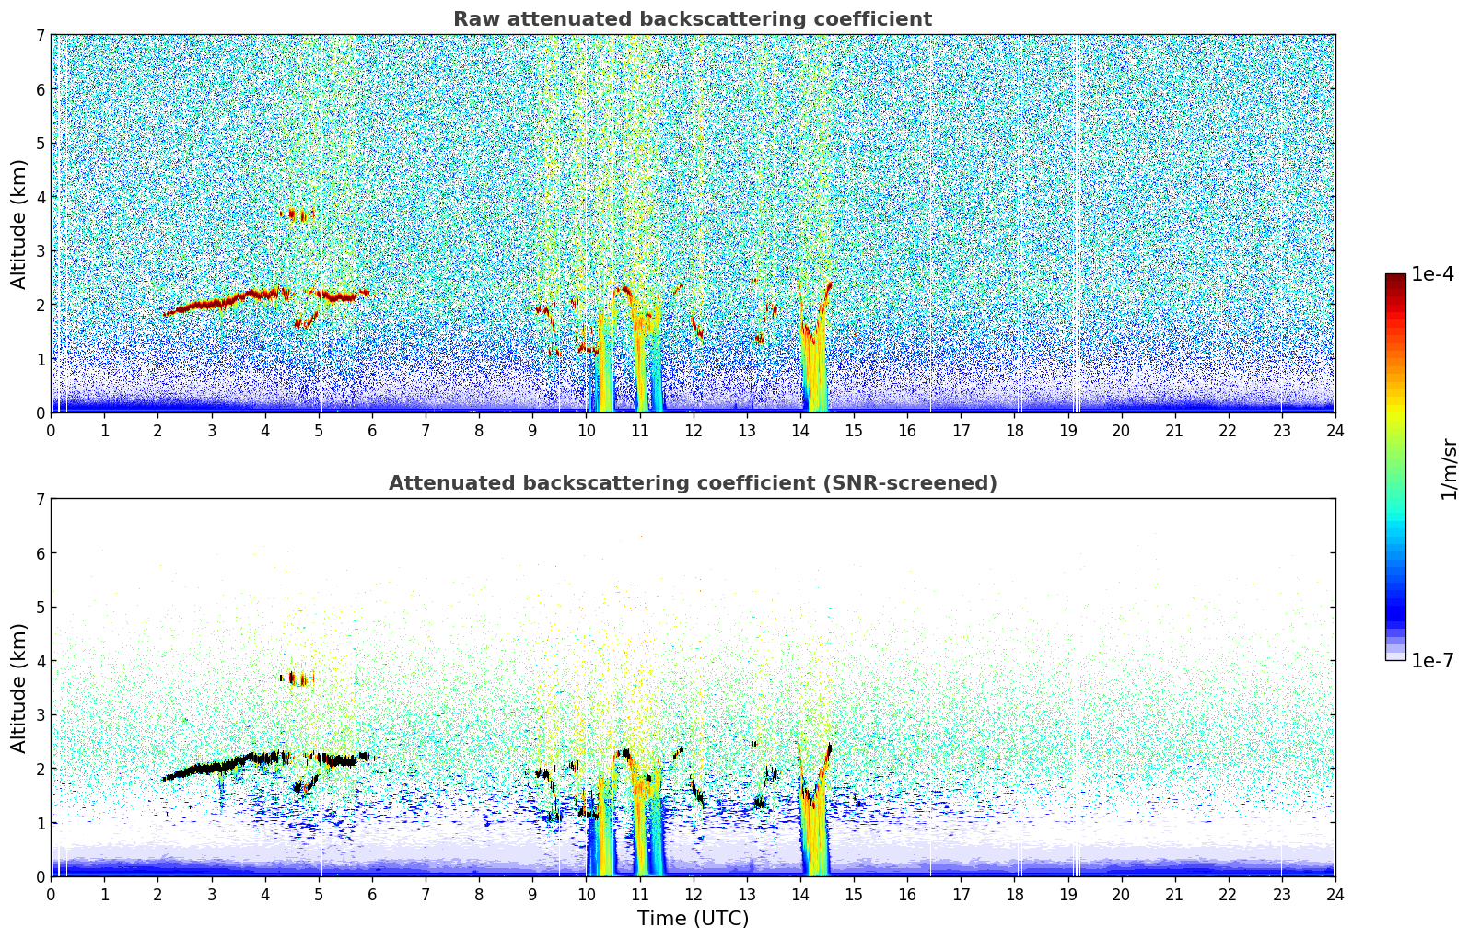The image size is (1469, 939).
Task: Click the '1/m/sr' colorbar unit label
Action: (x=1449, y=469)
